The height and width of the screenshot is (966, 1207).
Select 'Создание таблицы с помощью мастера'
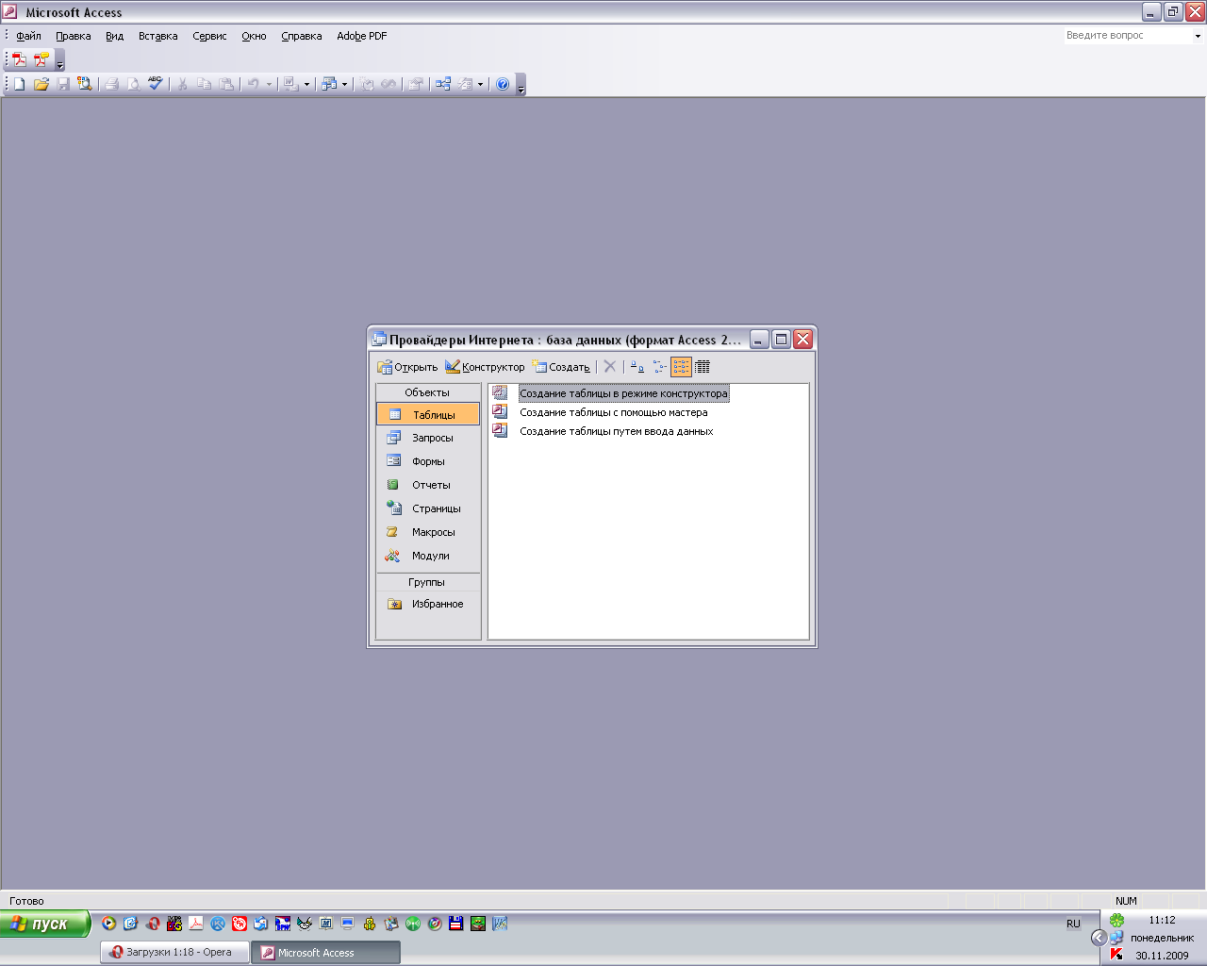[613, 412]
